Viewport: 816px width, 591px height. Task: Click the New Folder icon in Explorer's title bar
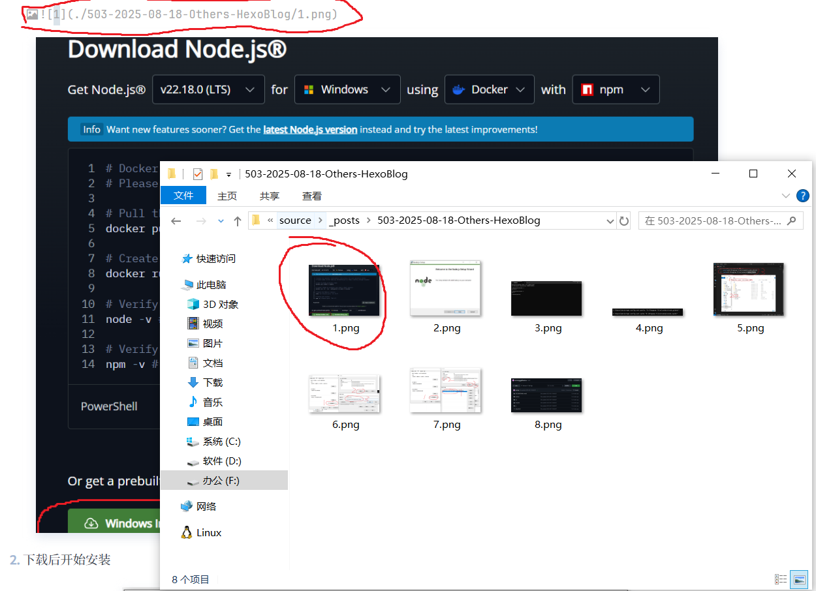coord(213,174)
